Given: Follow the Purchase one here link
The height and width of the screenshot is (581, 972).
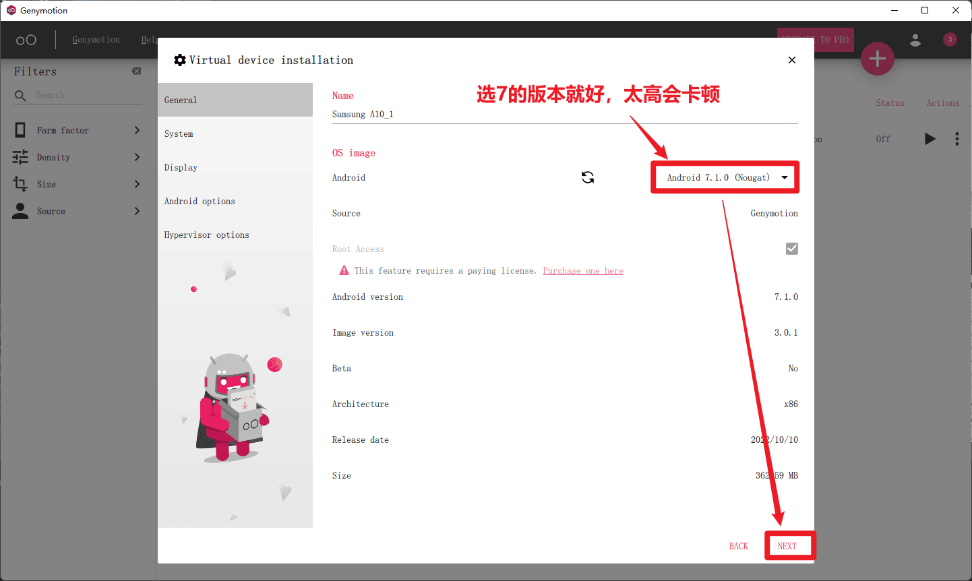Looking at the screenshot, I should pos(583,270).
